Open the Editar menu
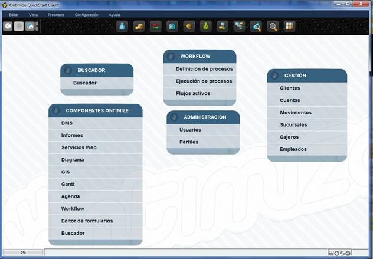 [x=14, y=14]
